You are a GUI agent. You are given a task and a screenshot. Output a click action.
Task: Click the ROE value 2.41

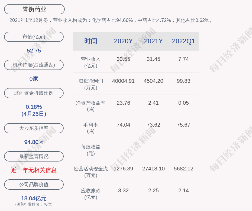tap(153, 103)
